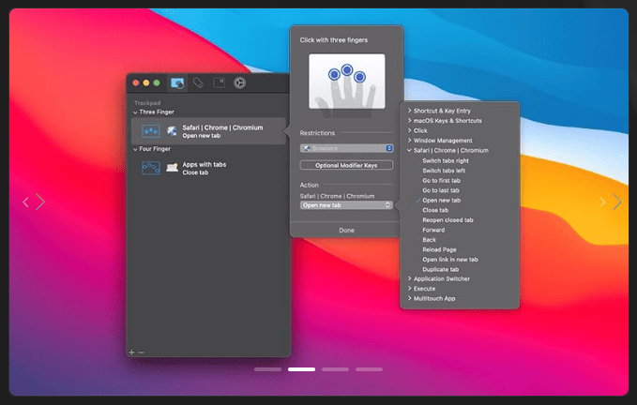The image size is (637, 405).
Task: Choose Open link in new tab action
Action: click(450, 260)
